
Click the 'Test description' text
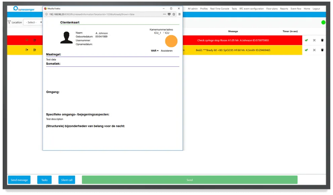(x=54, y=119)
